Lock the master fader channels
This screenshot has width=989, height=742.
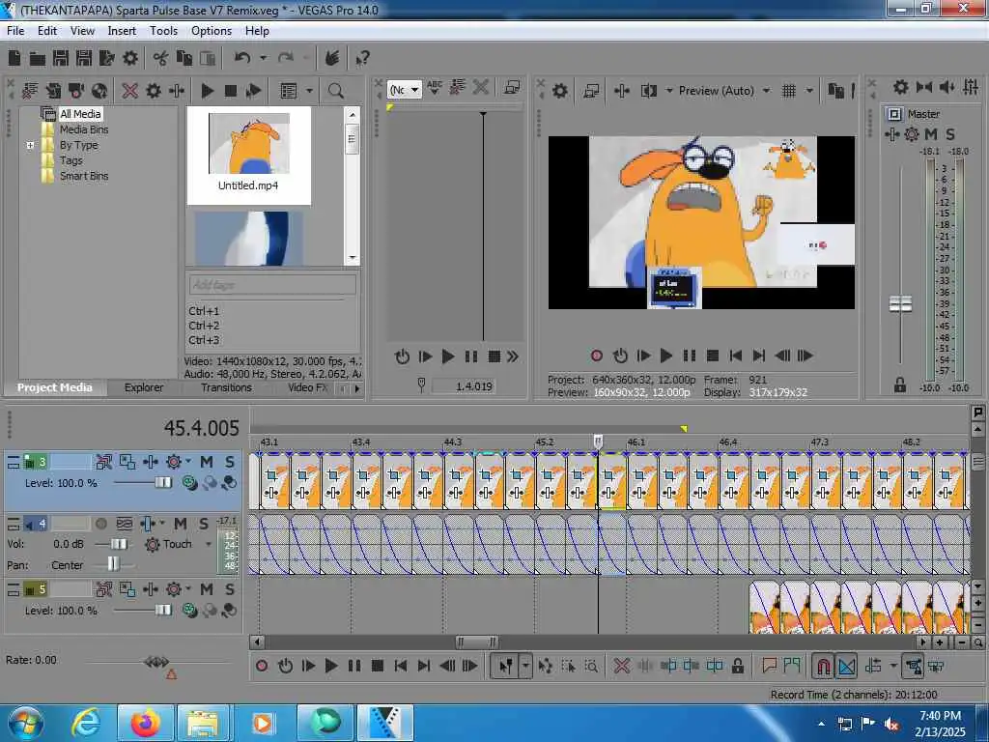pyautogui.click(x=900, y=385)
